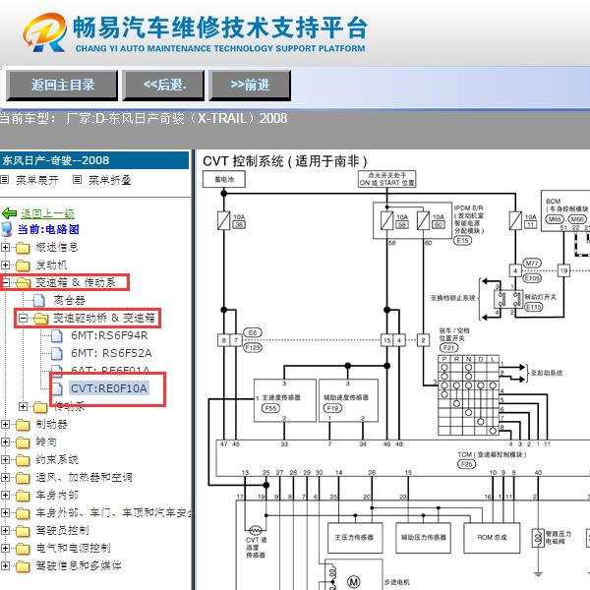Click the 6MT: RS6F52A document icon
The image size is (590, 590).
[56, 353]
